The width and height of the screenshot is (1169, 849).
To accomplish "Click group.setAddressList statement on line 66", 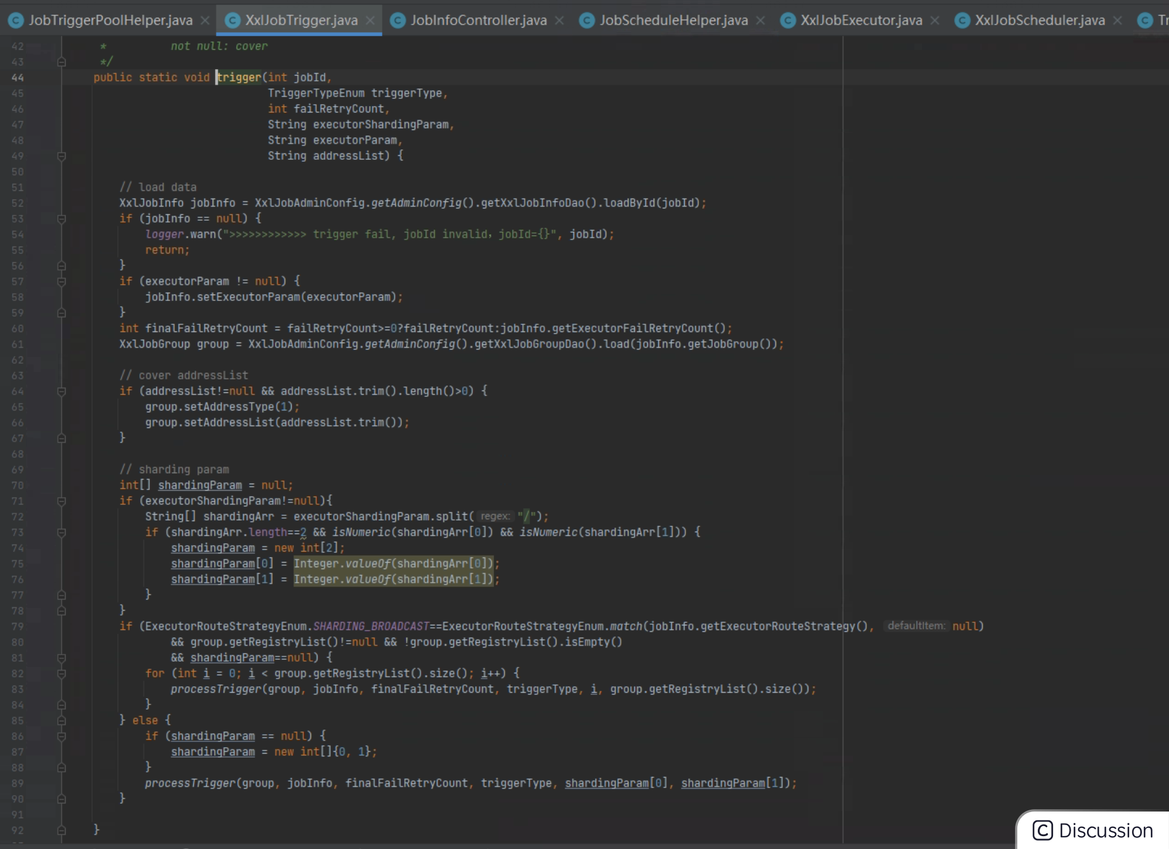I will (x=277, y=422).
